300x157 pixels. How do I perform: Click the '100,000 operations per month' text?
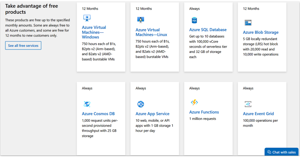coord(260,123)
